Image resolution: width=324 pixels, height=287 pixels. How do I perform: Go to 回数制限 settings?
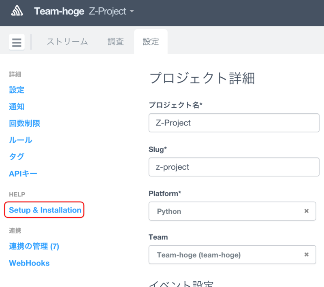click(x=25, y=123)
